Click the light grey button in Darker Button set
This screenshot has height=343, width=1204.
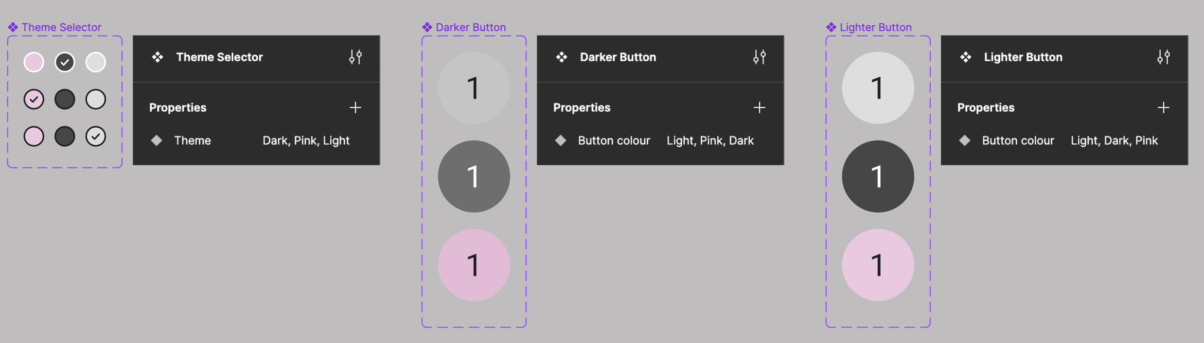pos(474,88)
